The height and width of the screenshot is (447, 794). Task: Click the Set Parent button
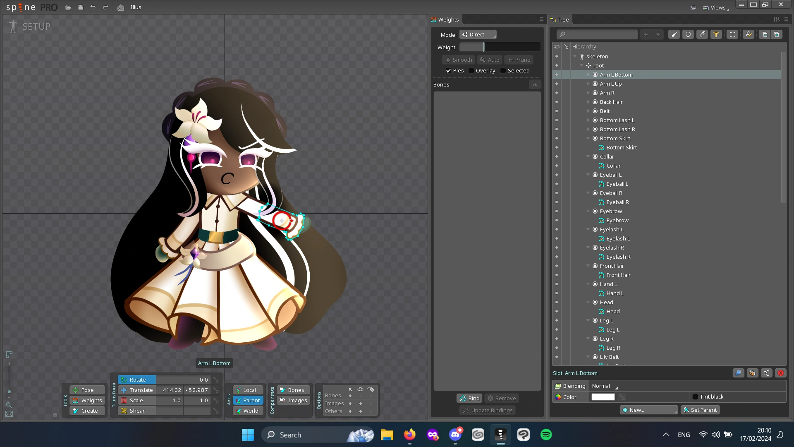tap(700, 410)
